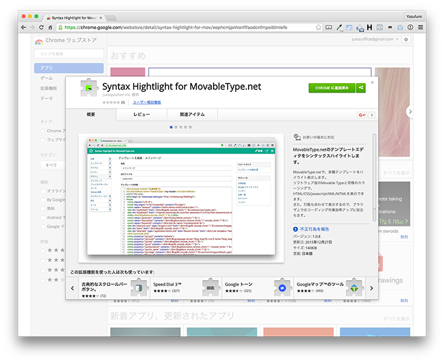
Task: Select the テーマ sidebar category
Action: (46, 98)
